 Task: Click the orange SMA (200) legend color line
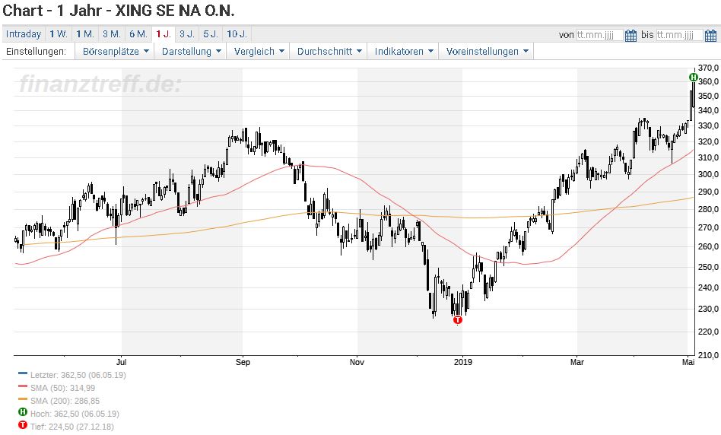[x=23, y=399]
